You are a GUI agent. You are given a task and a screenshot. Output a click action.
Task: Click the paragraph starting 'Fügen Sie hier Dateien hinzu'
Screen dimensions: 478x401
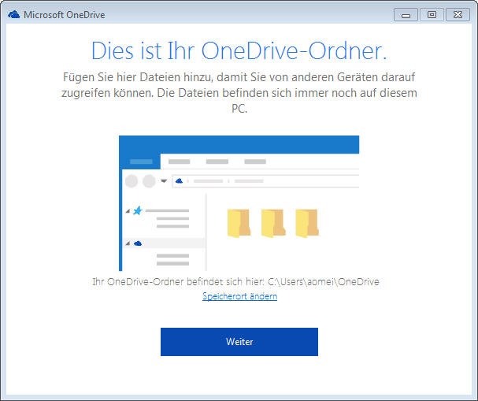[239, 93]
